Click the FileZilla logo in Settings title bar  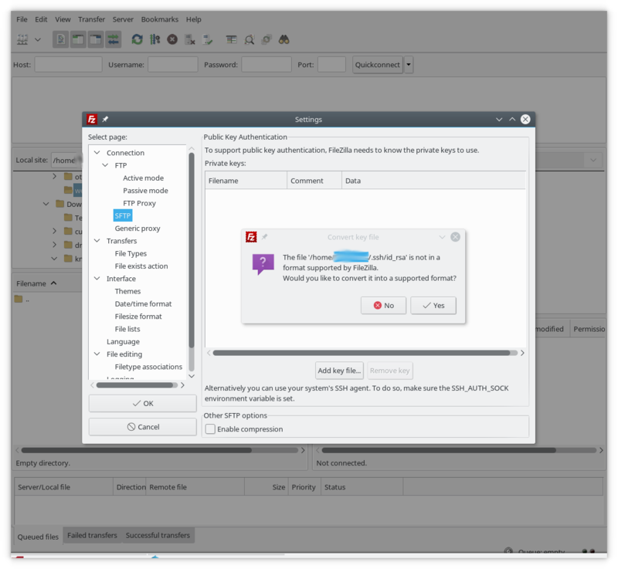[92, 120]
